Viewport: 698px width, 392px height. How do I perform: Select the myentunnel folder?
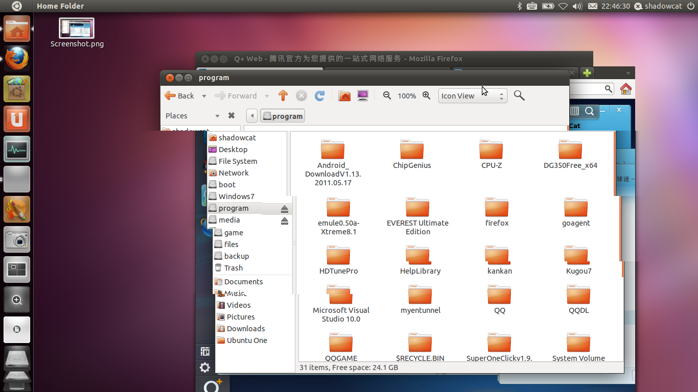420,300
